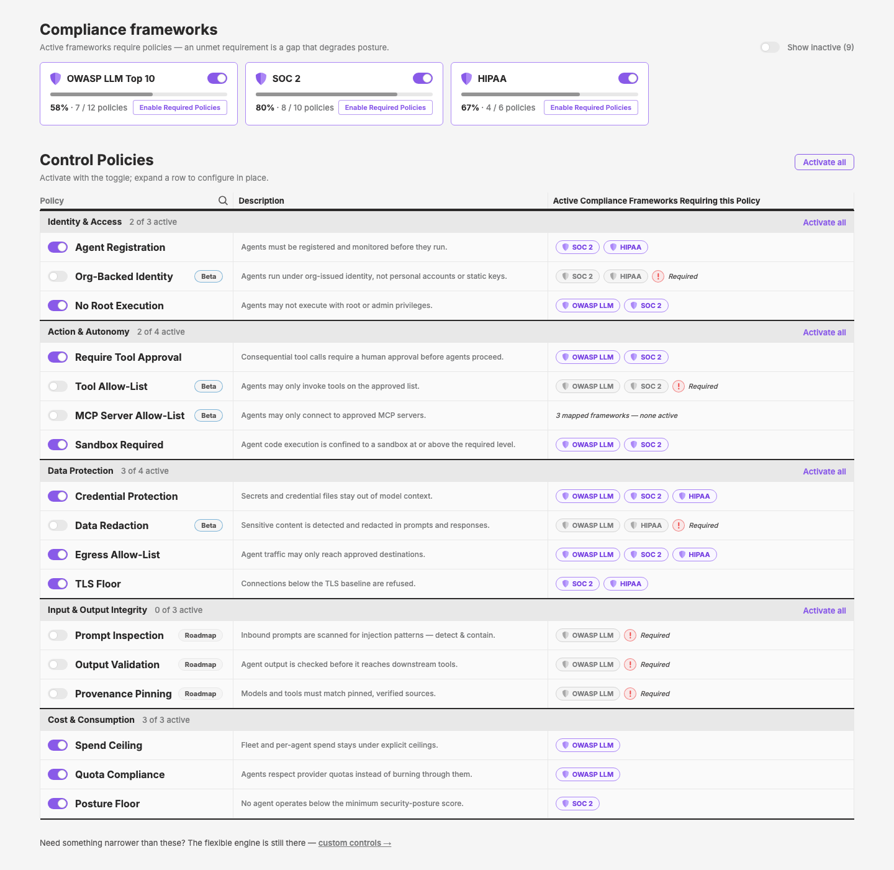
Task: Click the OWASP LLM badge in No Root Execution row
Action: (588, 306)
